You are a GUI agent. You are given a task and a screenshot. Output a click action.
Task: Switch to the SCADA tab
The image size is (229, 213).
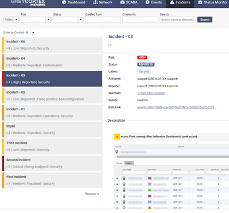(129, 2)
